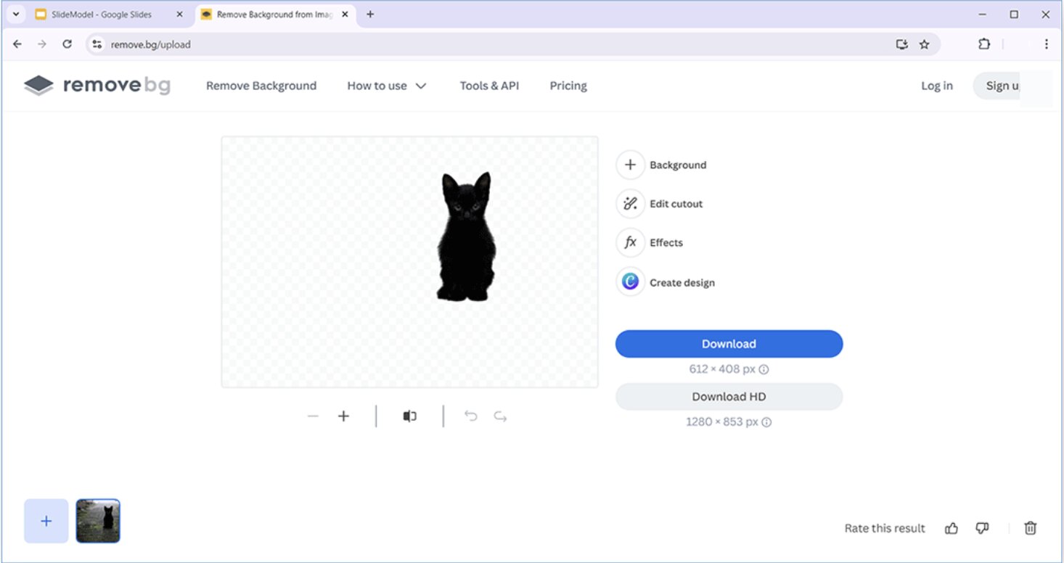Click the Effects label
Viewport: 1064px width, 563px height.
(x=666, y=242)
